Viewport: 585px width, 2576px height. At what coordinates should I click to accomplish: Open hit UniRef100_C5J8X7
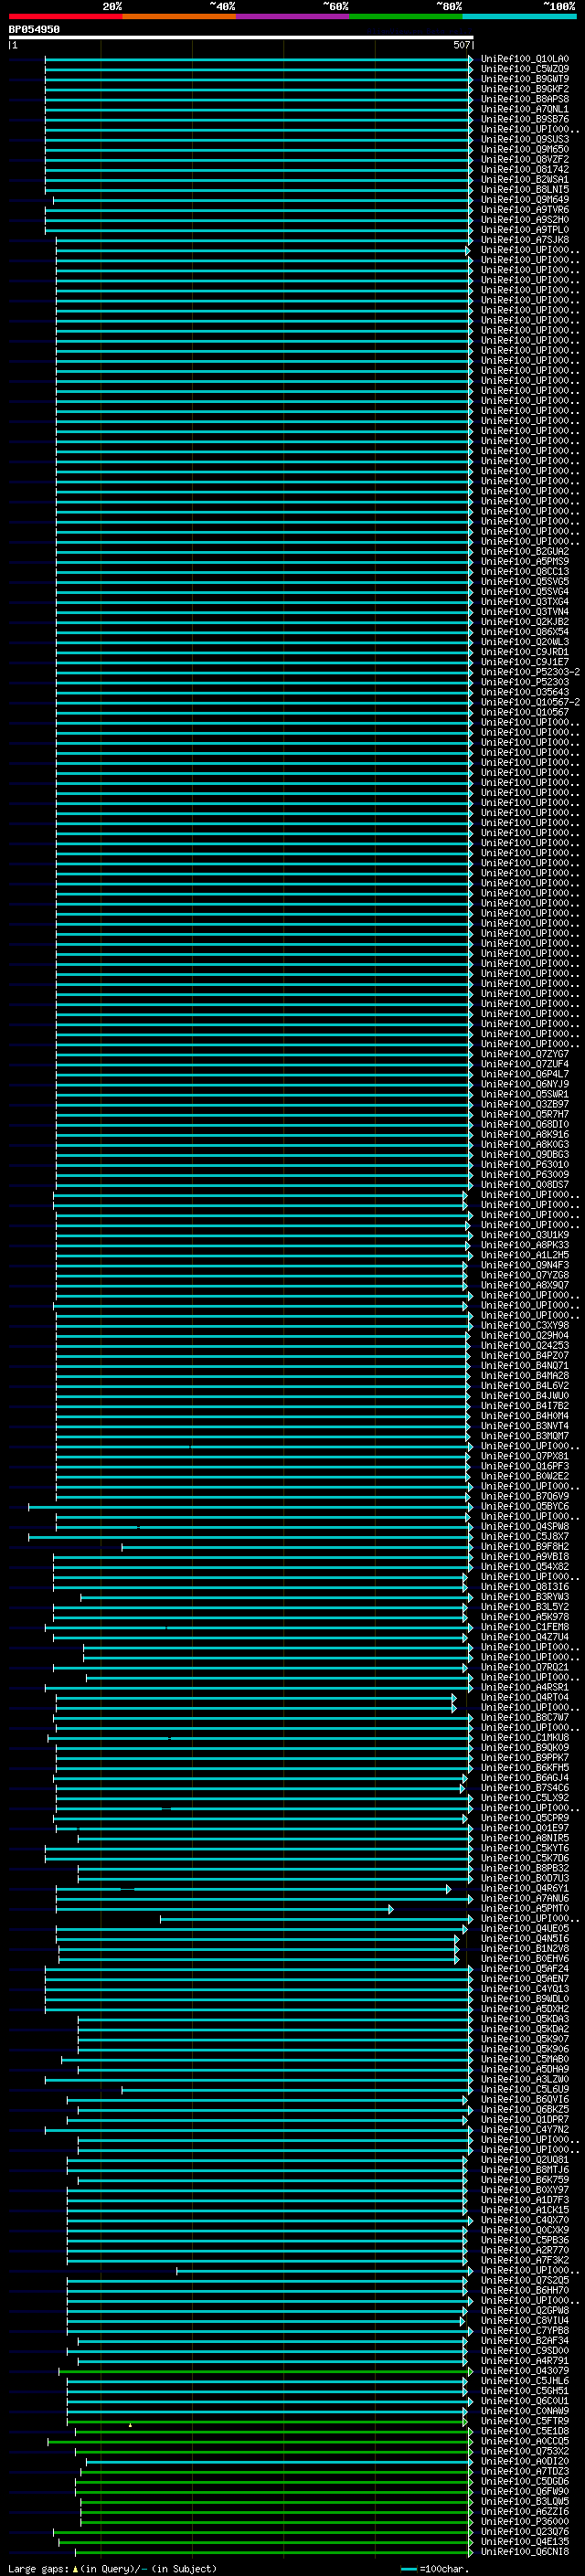tap(524, 1536)
